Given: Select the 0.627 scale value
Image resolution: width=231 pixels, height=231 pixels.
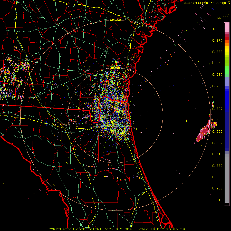Looking at the screenshot, I should coord(217,109).
